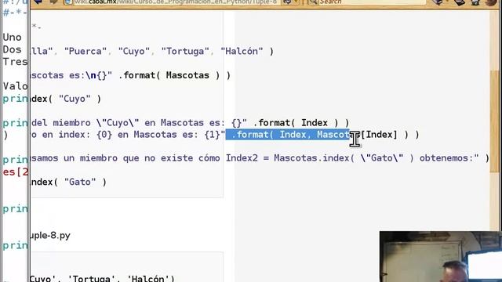Viewport: 502px width, 282px height.
Task: Click "Cuyo" in the tuple definition line
Action: 134,52
